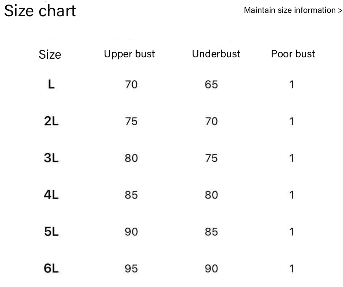Select the 3L size row label
This screenshot has width=343, height=287.
point(51,158)
